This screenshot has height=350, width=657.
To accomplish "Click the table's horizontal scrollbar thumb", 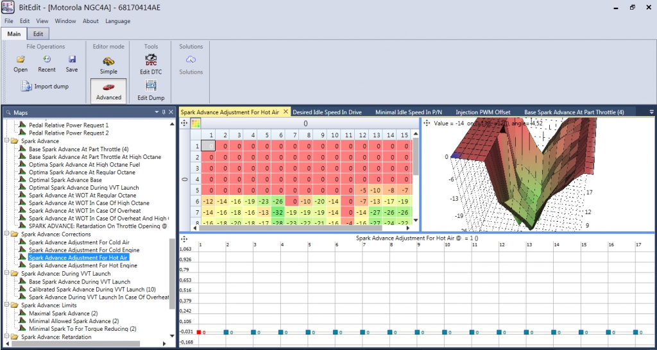I will (289, 228).
